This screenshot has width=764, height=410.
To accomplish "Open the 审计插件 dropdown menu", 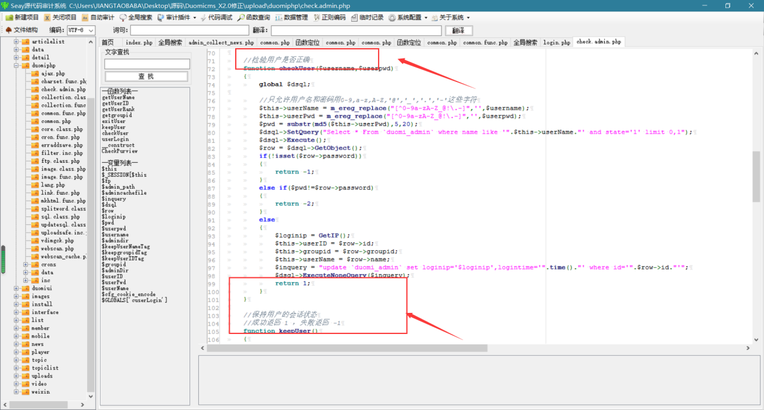I will point(177,17).
